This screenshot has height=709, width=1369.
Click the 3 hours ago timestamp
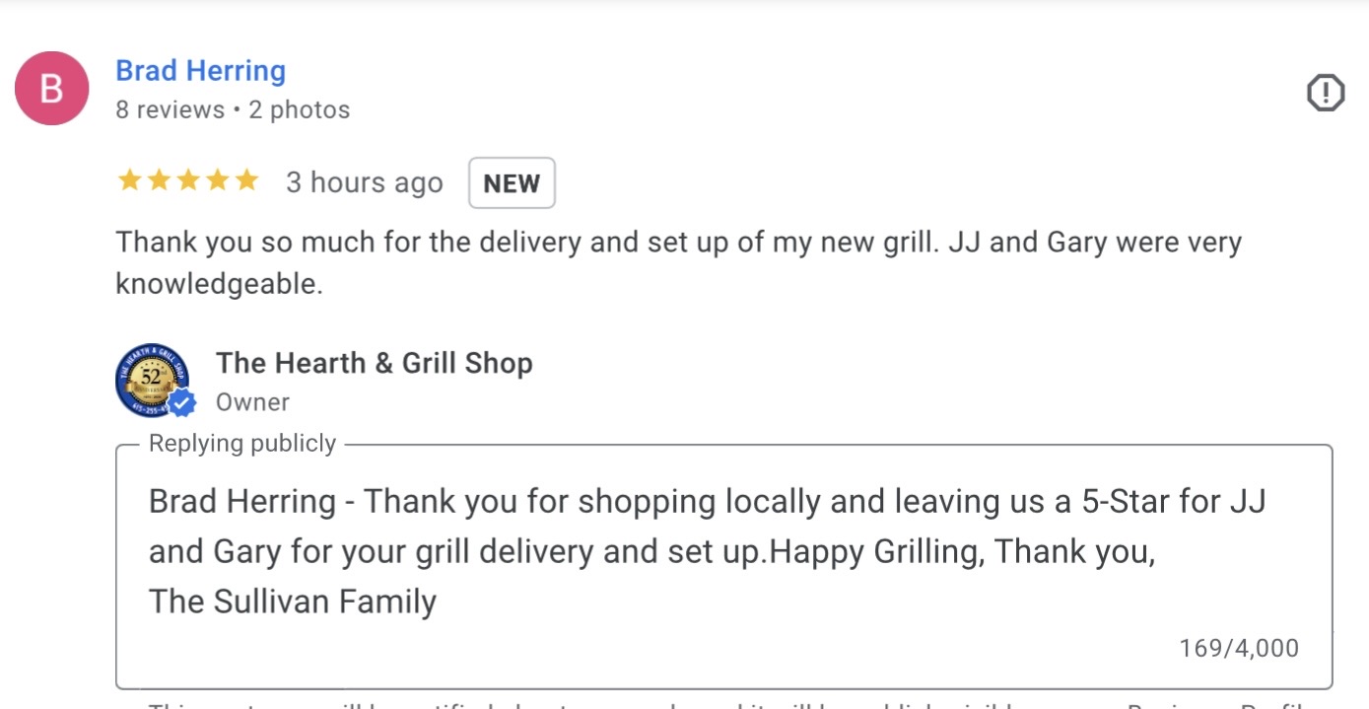click(365, 183)
